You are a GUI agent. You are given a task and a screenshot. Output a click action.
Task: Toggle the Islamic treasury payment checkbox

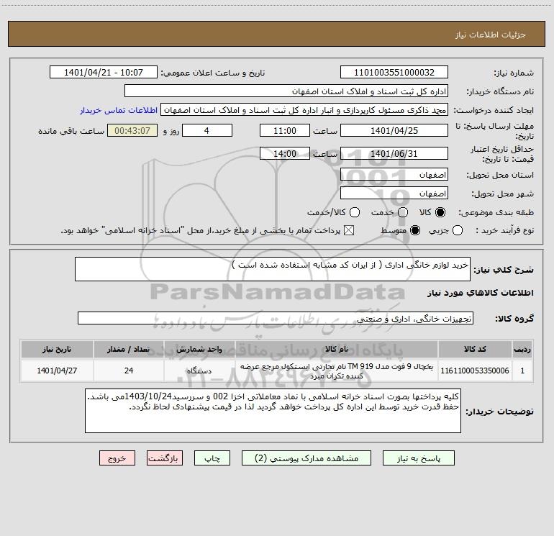tap(349, 230)
